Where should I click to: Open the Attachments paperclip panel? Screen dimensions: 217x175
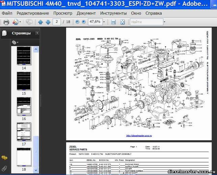(4, 168)
